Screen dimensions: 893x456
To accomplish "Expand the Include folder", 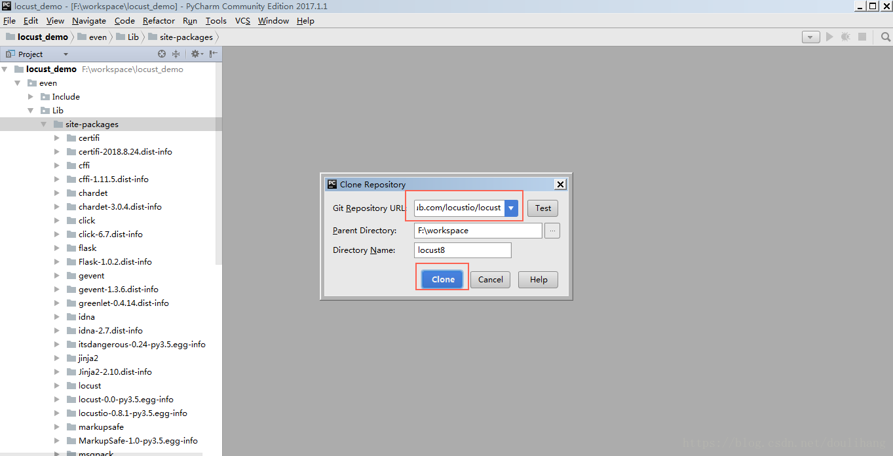I will 31,97.
